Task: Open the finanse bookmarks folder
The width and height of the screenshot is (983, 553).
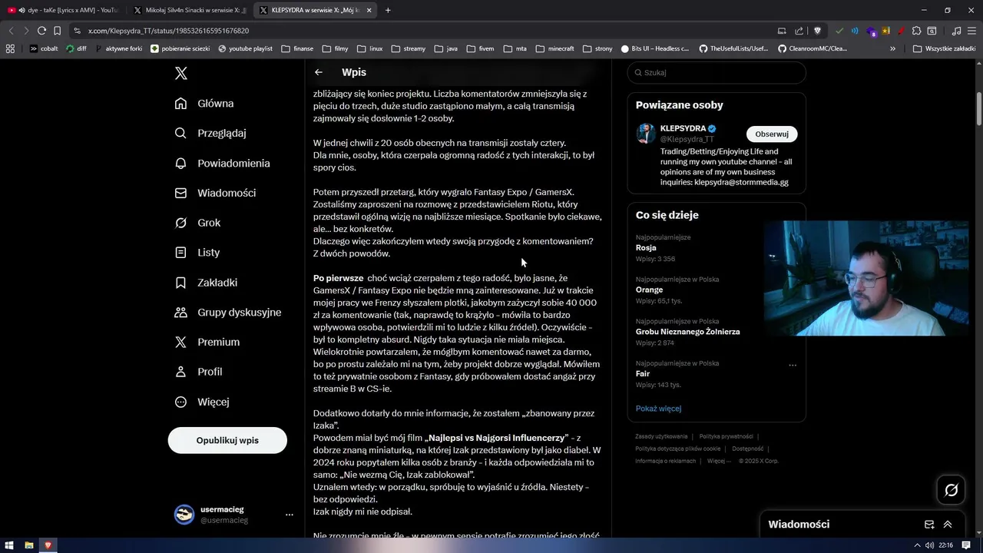Action: coord(297,48)
